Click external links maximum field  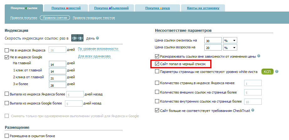click(x=253, y=92)
